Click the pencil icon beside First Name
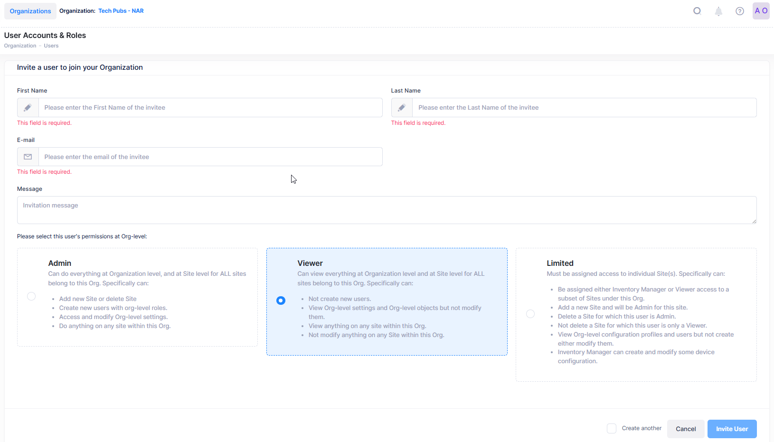Viewport: 774px width, 442px height. tap(28, 108)
